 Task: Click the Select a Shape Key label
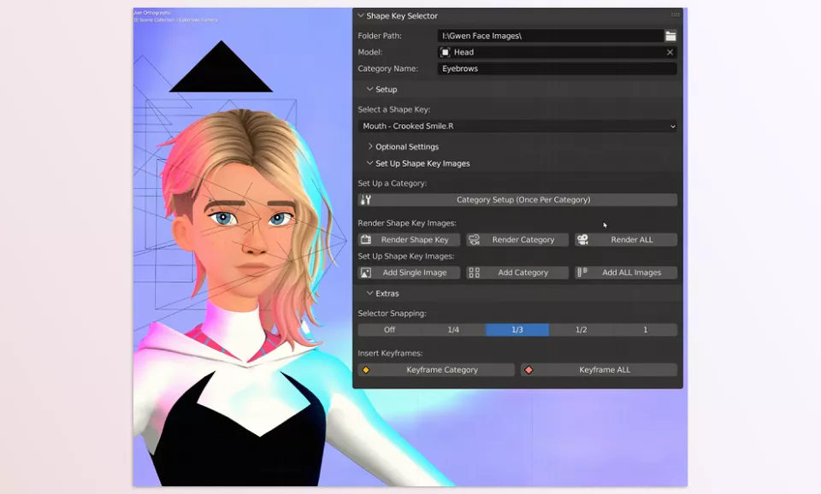point(393,109)
